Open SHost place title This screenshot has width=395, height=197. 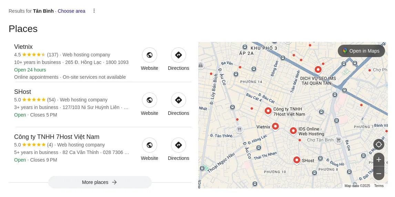coord(23,92)
